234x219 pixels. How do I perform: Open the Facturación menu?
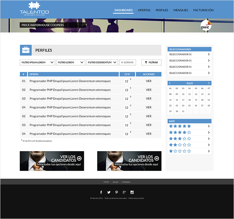click(203, 10)
